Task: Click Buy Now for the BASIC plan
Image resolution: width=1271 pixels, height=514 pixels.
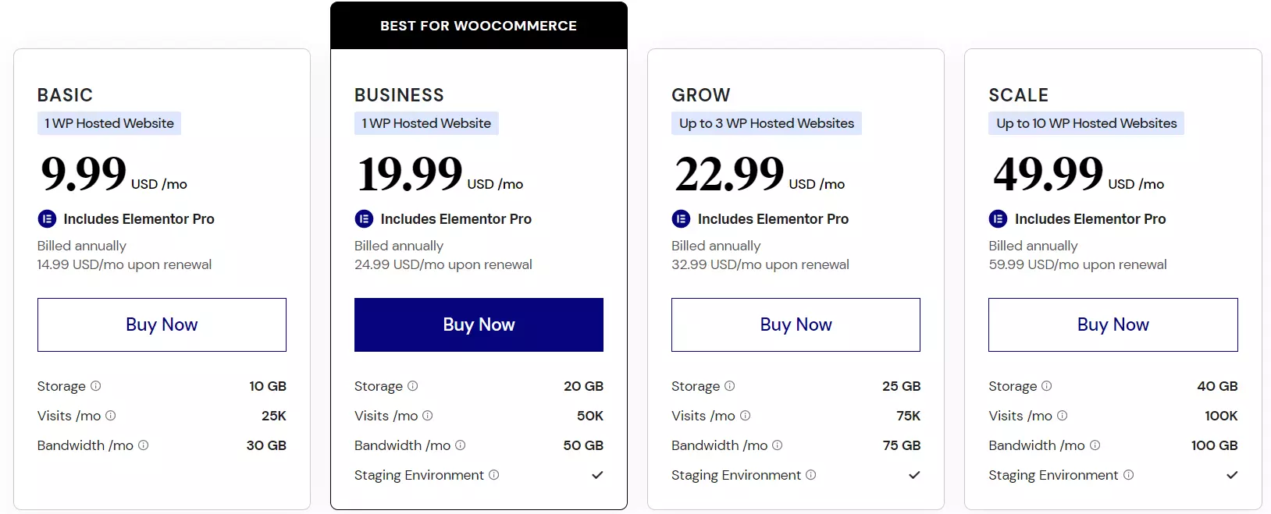Action: coord(162,324)
